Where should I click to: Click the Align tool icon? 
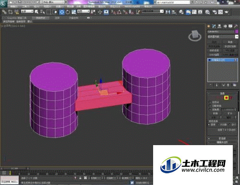point(174,12)
